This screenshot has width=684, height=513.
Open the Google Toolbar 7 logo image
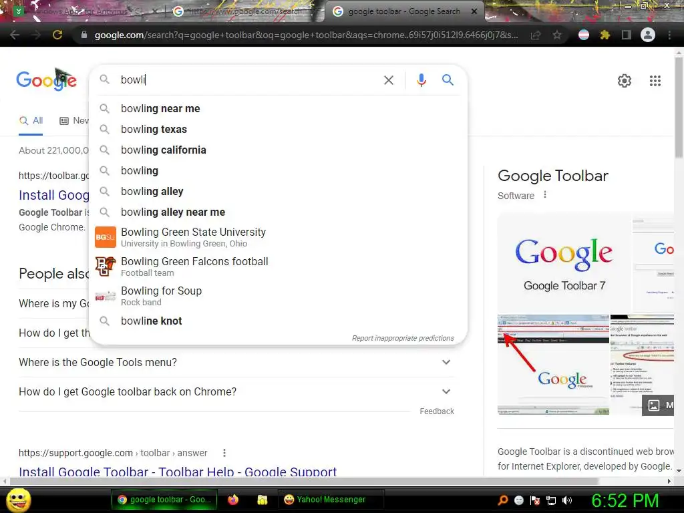[564, 263]
